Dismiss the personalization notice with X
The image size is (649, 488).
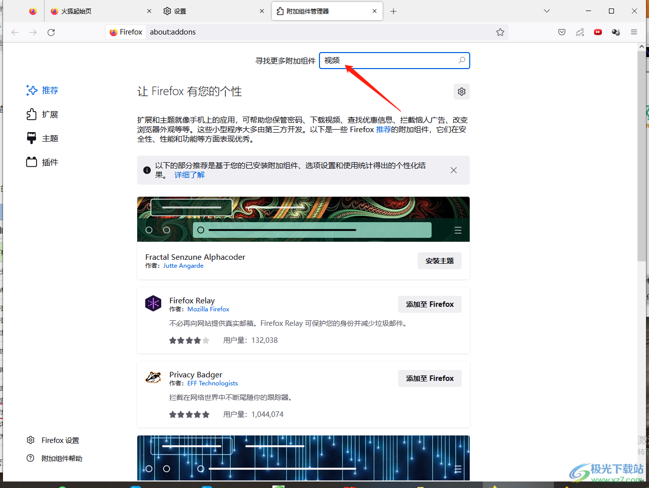(x=454, y=170)
